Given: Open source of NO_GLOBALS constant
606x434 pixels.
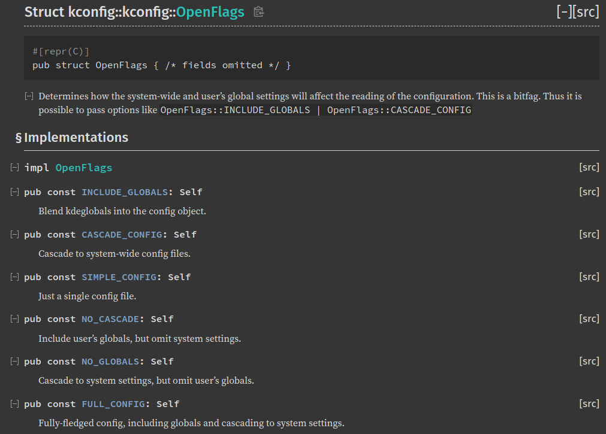Looking at the screenshot, I should click(589, 361).
